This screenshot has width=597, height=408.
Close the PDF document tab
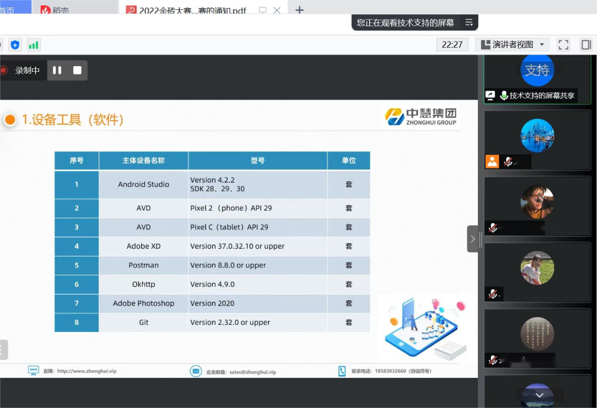pyautogui.click(x=277, y=10)
